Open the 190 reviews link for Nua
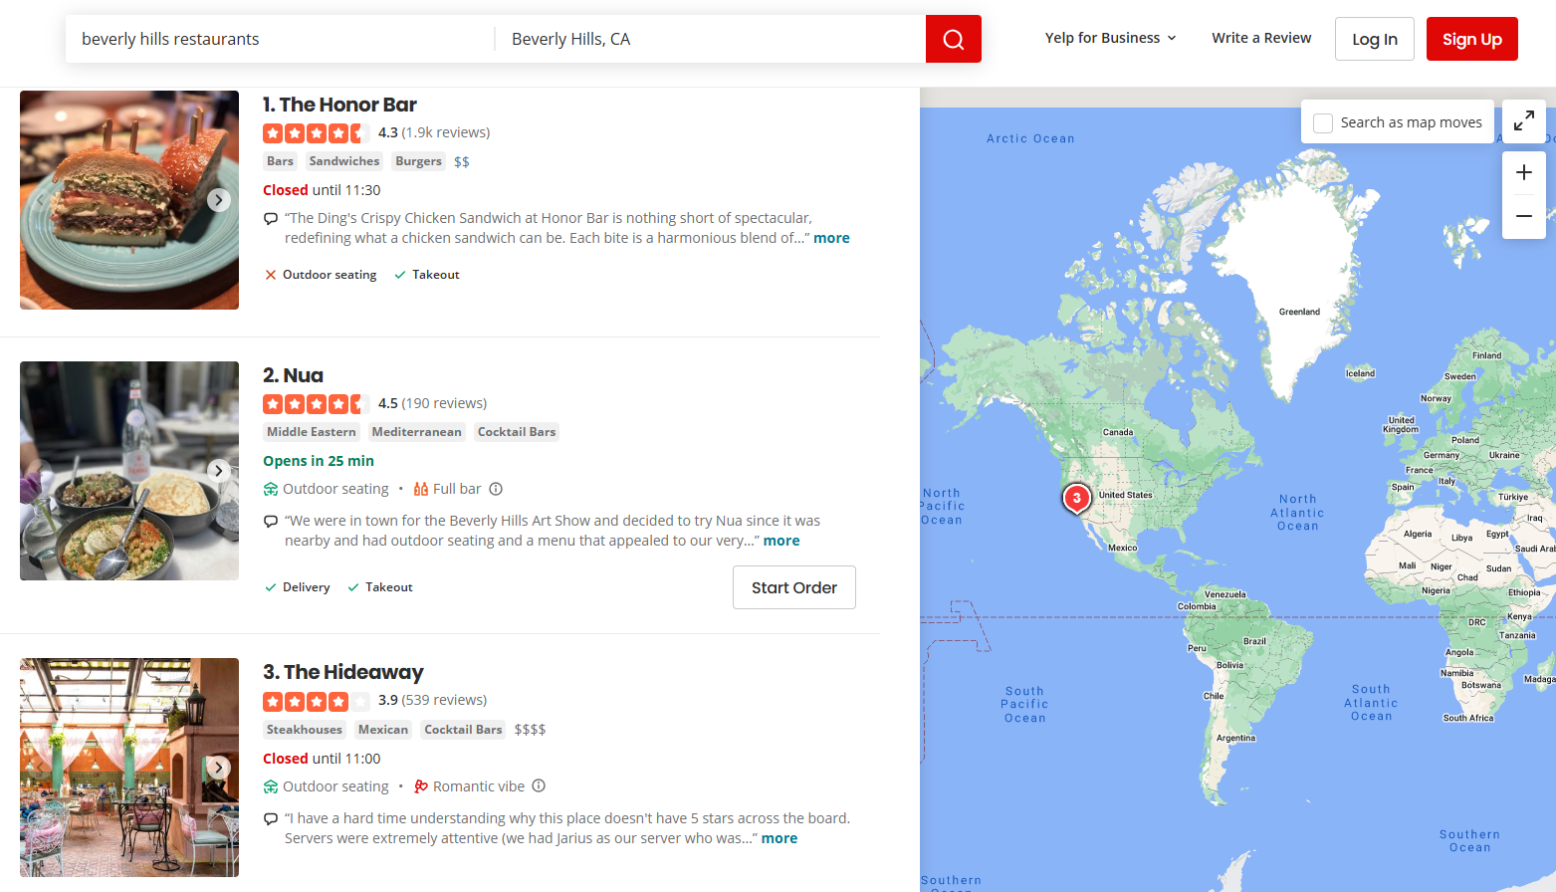The width and height of the screenshot is (1556, 892). (442, 403)
